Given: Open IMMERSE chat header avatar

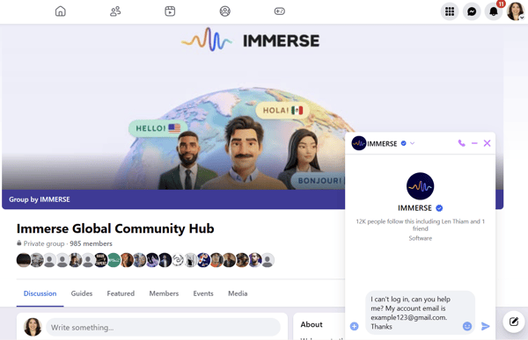Looking at the screenshot, I should click(359, 143).
